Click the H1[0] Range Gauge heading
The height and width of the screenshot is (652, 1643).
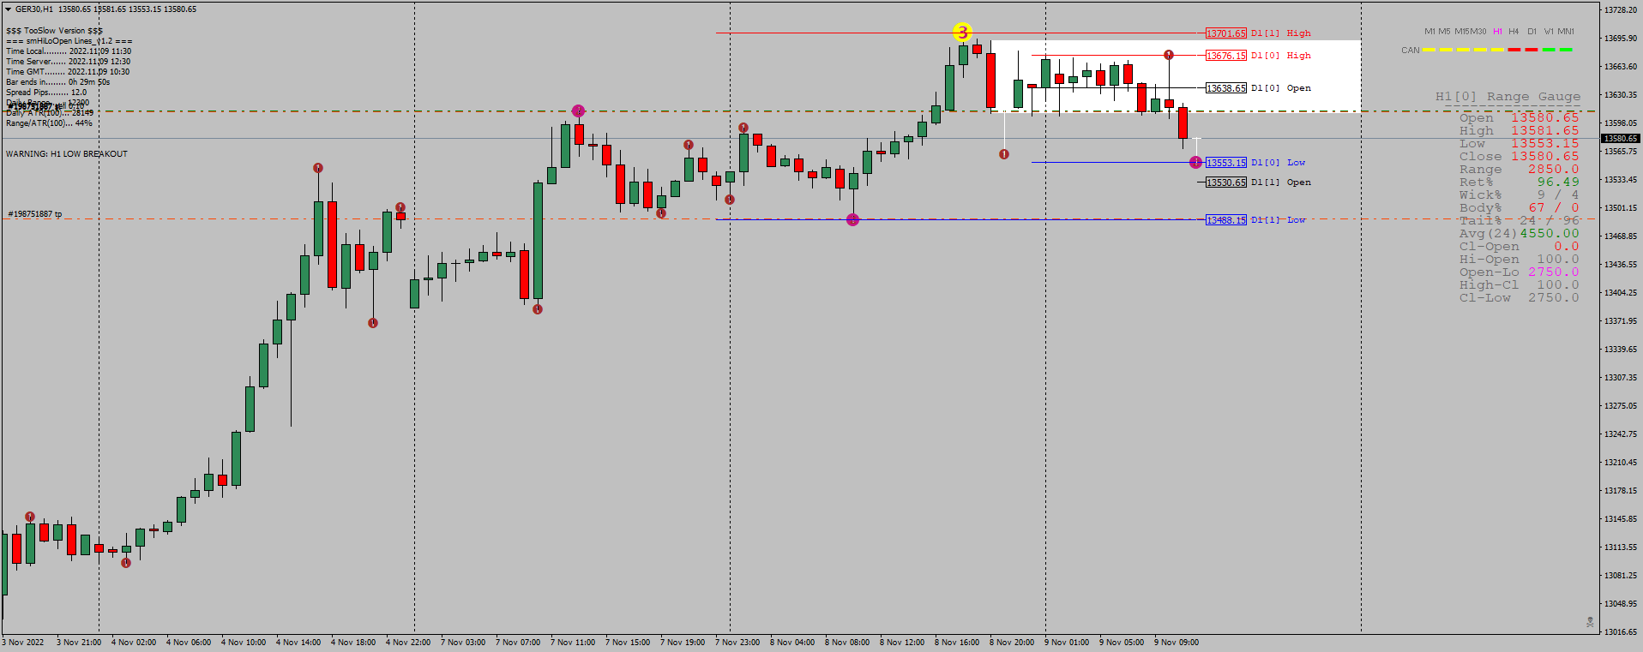(1508, 97)
